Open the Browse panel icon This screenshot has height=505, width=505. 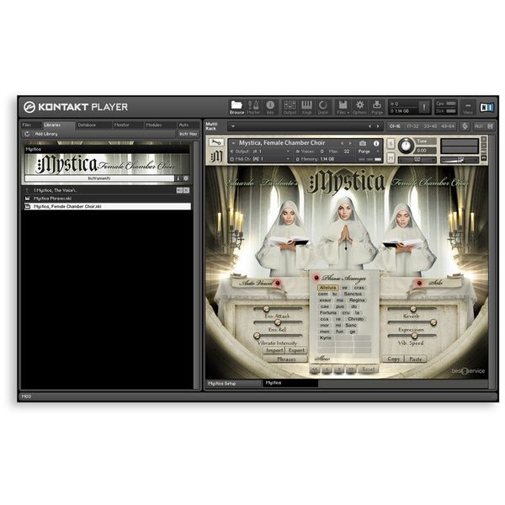click(x=237, y=106)
